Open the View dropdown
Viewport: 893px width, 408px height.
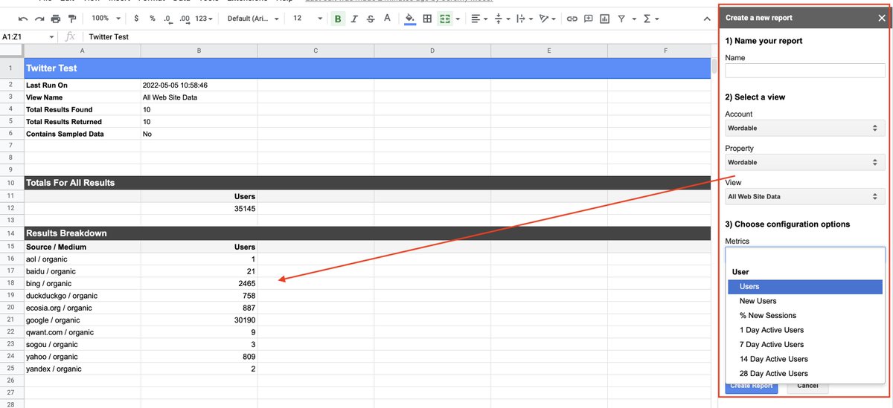[805, 197]
